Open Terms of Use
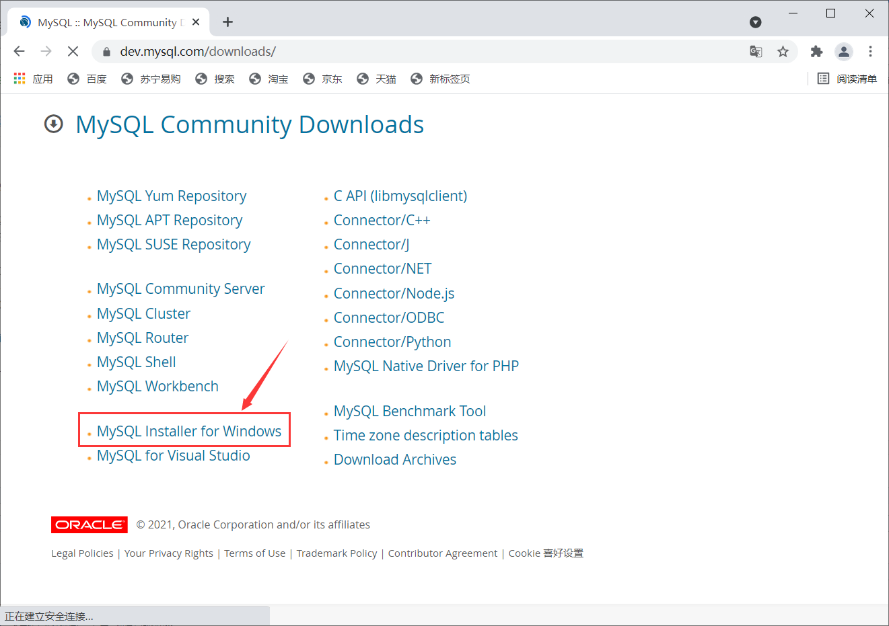 pos(255,553)
